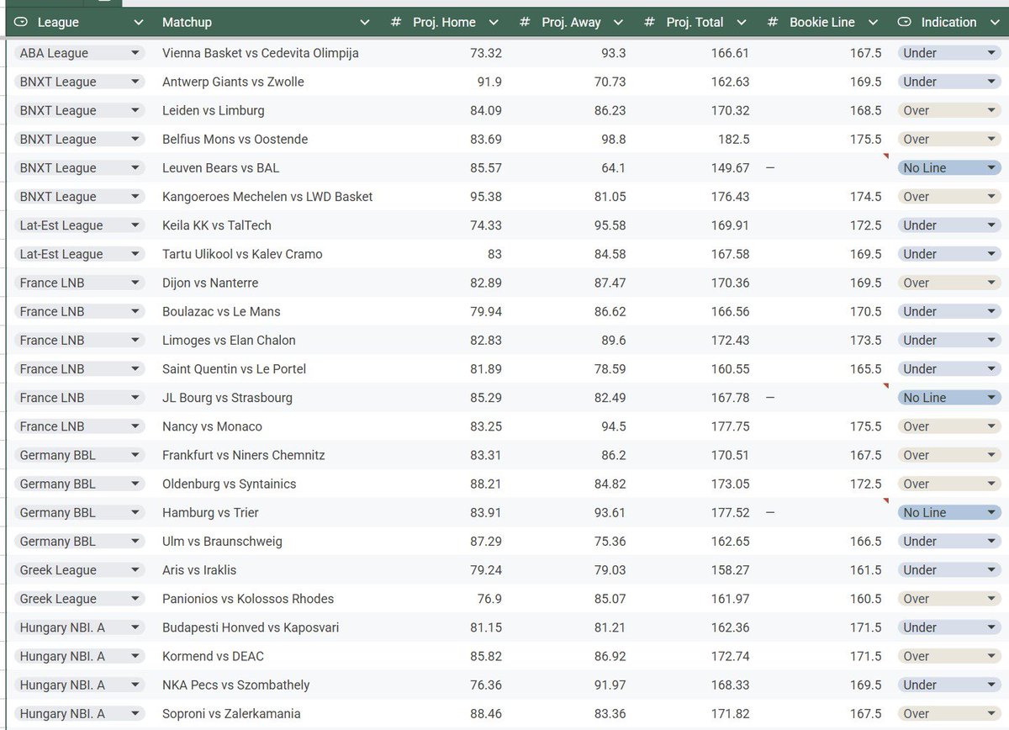Open the Under chip for Tartu Ulikool vs Kalev Cramo
Viewport: 1009px width, 730px height.
point(948,254)
